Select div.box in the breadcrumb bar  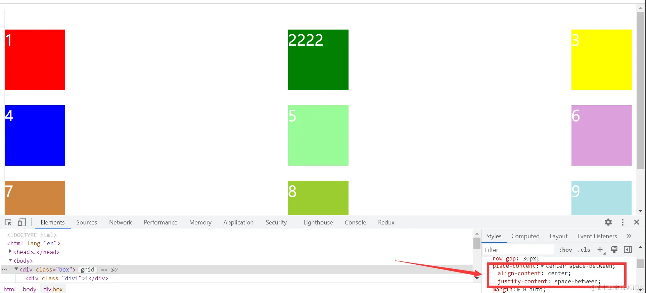tap(53, 289)
